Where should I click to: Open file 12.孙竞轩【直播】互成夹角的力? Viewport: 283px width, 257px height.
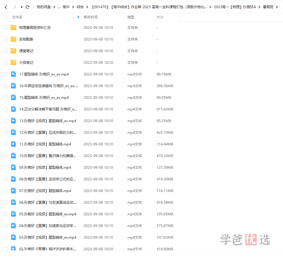point(48,133)
